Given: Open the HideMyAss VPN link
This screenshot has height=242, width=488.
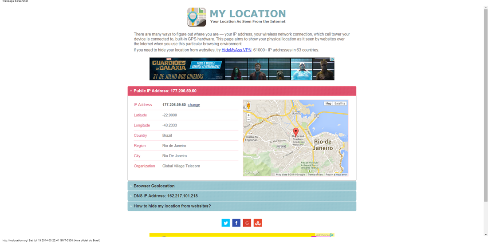Looking at the screenshot, I should 236,50.
